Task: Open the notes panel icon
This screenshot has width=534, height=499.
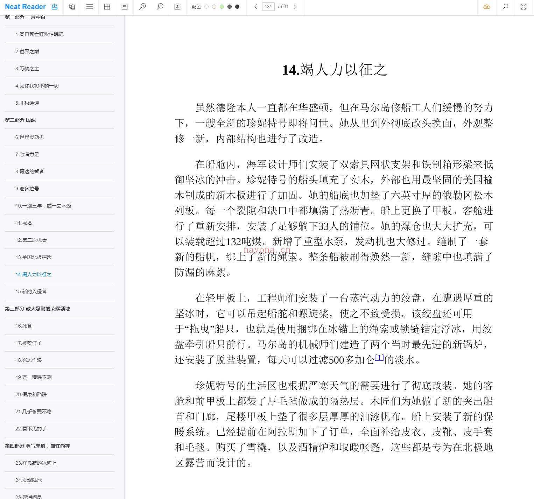Action: pyautogui.click(x=125, y=7)
